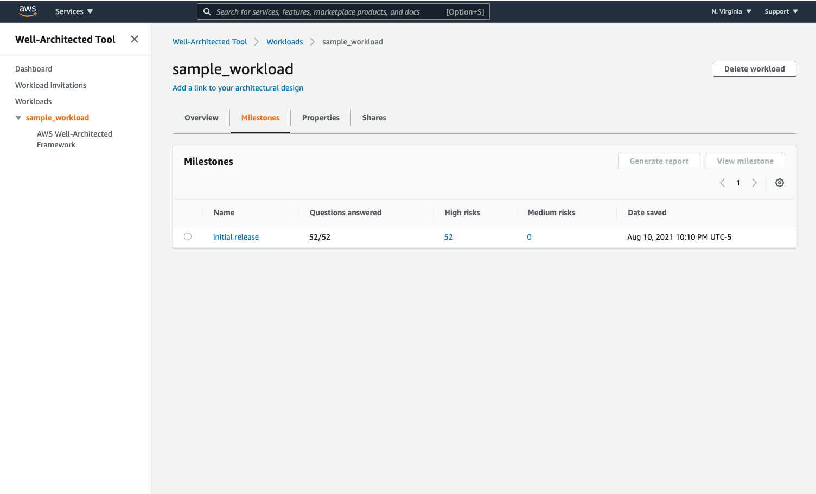
Task: Open Workloads breadcrumb link
Action: pos(284,42)
